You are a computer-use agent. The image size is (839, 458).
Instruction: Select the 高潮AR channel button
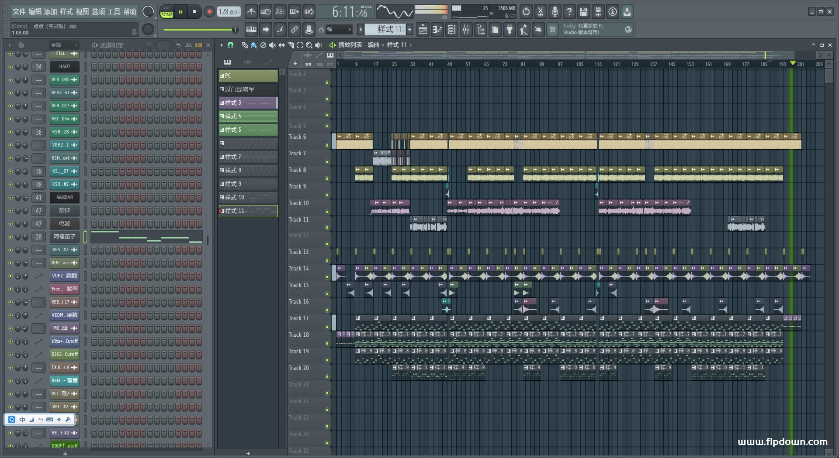point(65,198)
